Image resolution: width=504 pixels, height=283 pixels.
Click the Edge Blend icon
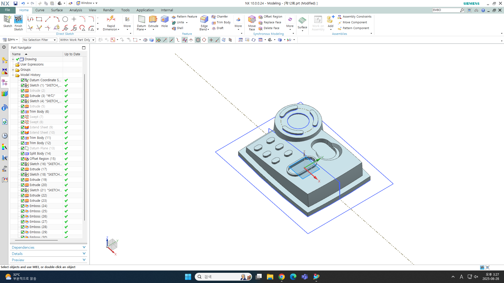[x=204, y=20]
